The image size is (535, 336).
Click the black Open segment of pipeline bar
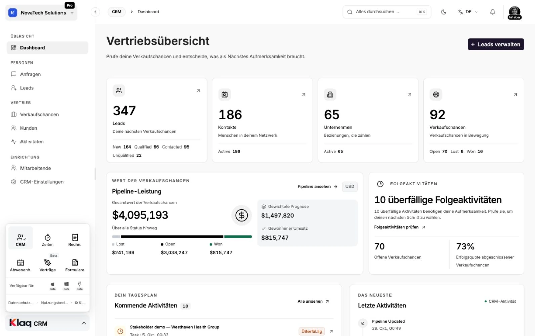(x=172, y=237)
